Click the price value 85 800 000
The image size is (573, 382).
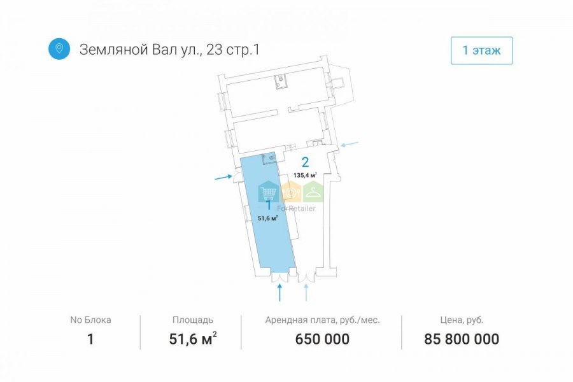click(x=462, y=339)
